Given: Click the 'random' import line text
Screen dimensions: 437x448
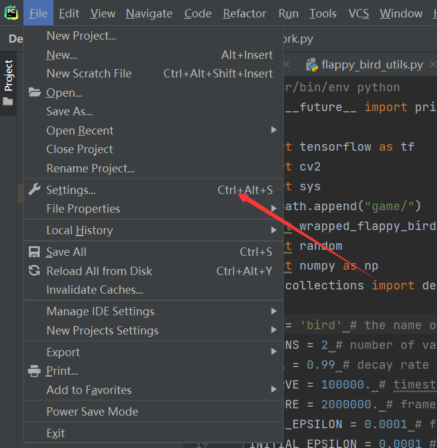Looking at the screenshot, I should pyautogui.click(x=321, y=246).
